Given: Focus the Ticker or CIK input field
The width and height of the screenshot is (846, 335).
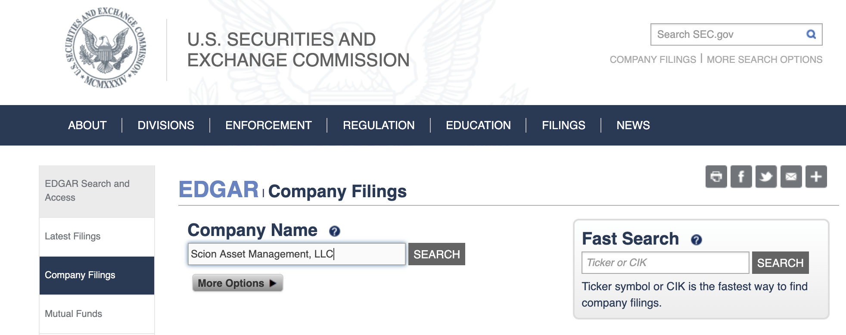Looking at the screenshot, I should coord(666,263).
